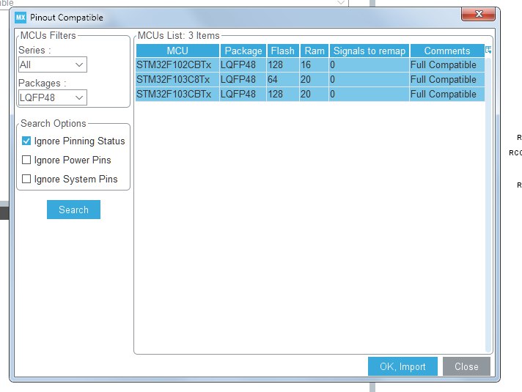Sort by Ram column header
The height and width of the screenshot is (392, 522).
coord(315,51)
